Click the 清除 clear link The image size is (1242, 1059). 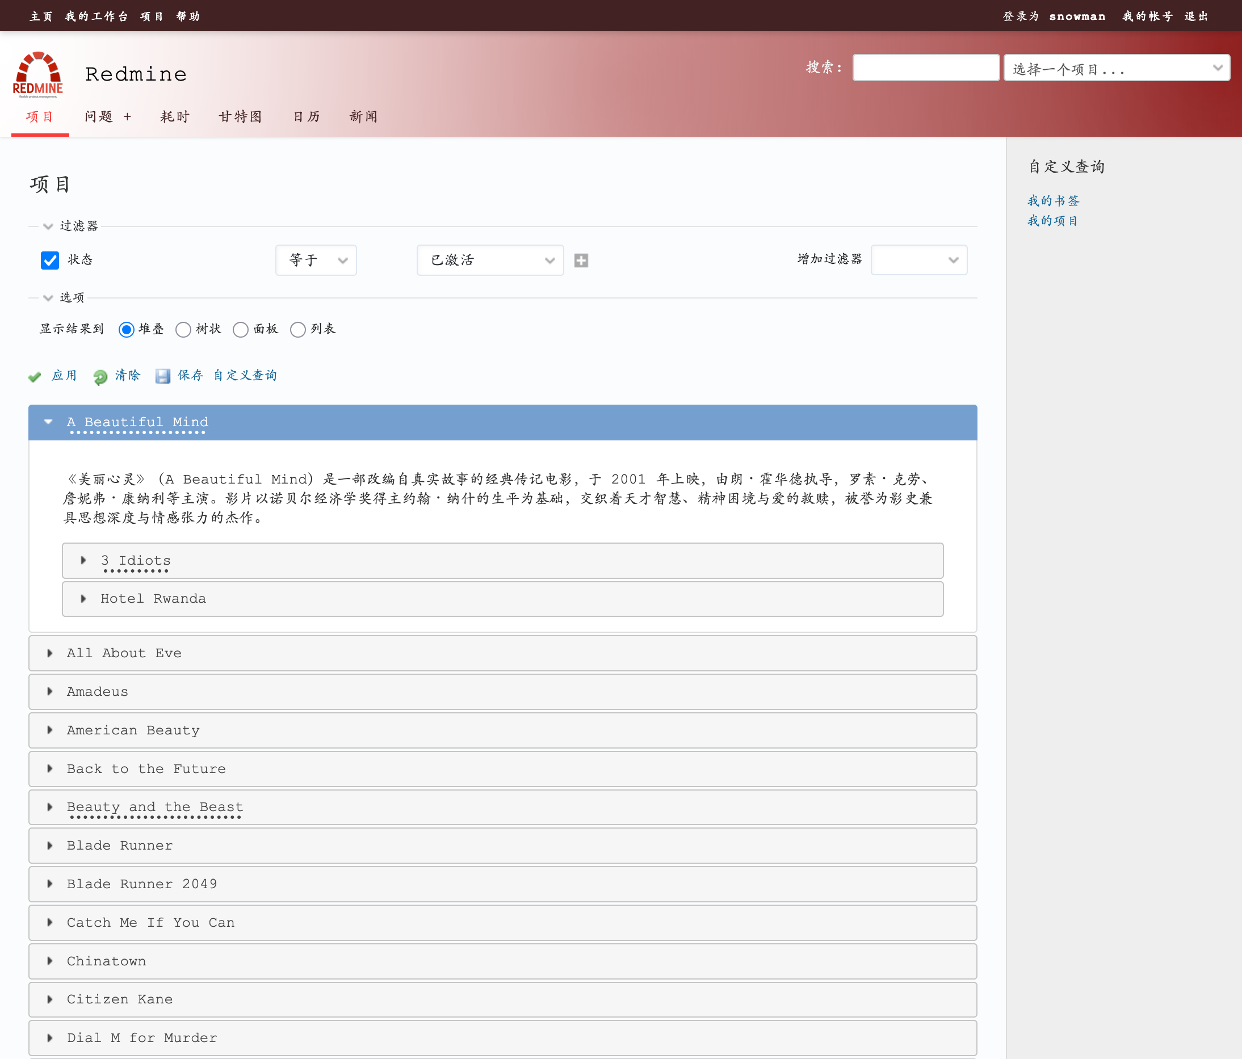[128, 376]
